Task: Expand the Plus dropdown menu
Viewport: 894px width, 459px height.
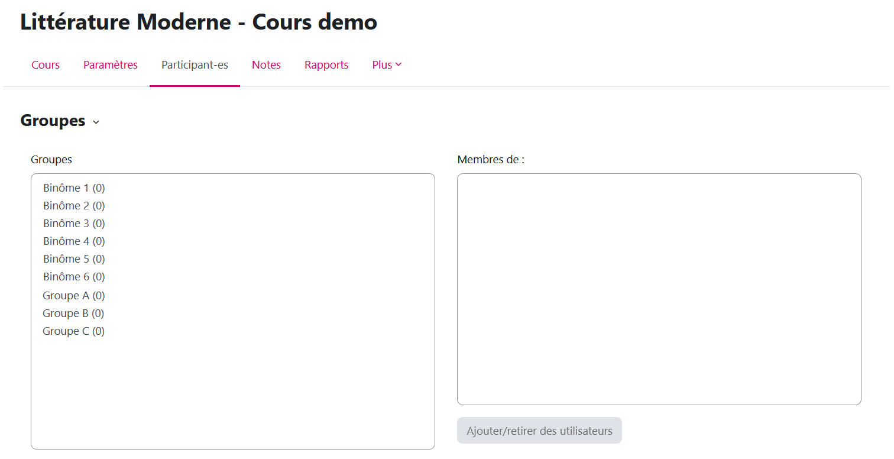Action: tap(387, 65)
